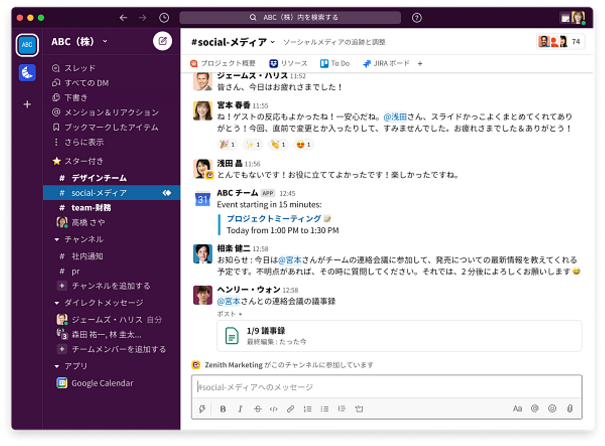Click the message input field
Viewport: 605px width, 446px height.
(x=387, y=387)
